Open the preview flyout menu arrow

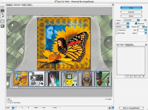pos(113,5)
